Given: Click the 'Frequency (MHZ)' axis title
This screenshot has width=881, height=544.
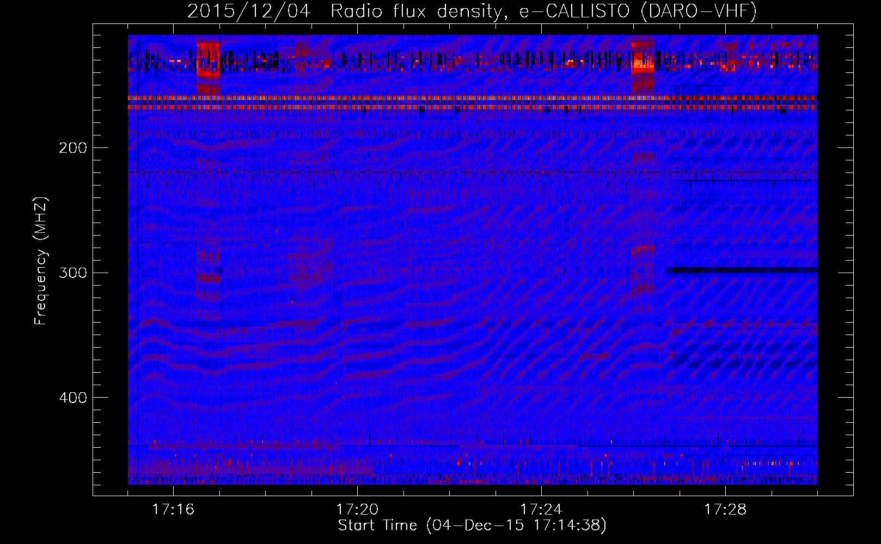Looking at the screenshot, I should (x=41, y=261).
